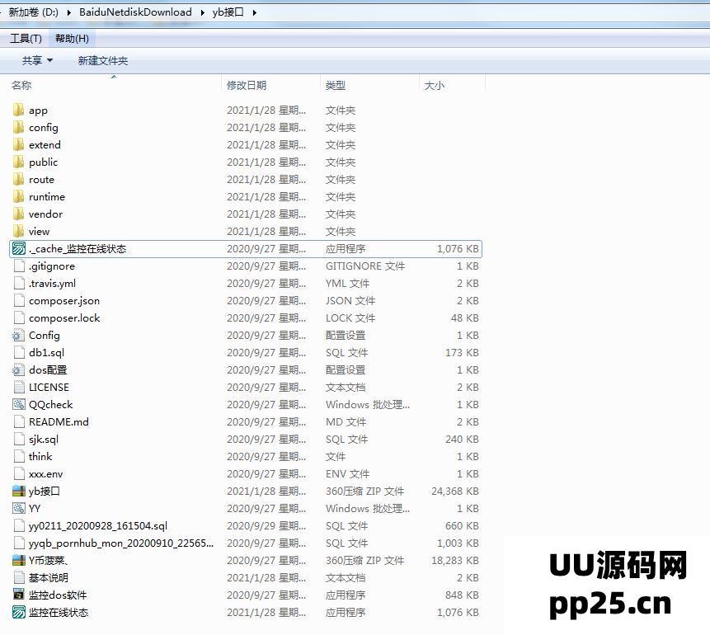Click the 新建文件夹 button
Screen dimensions: 710x635
[x=103, y=60]
